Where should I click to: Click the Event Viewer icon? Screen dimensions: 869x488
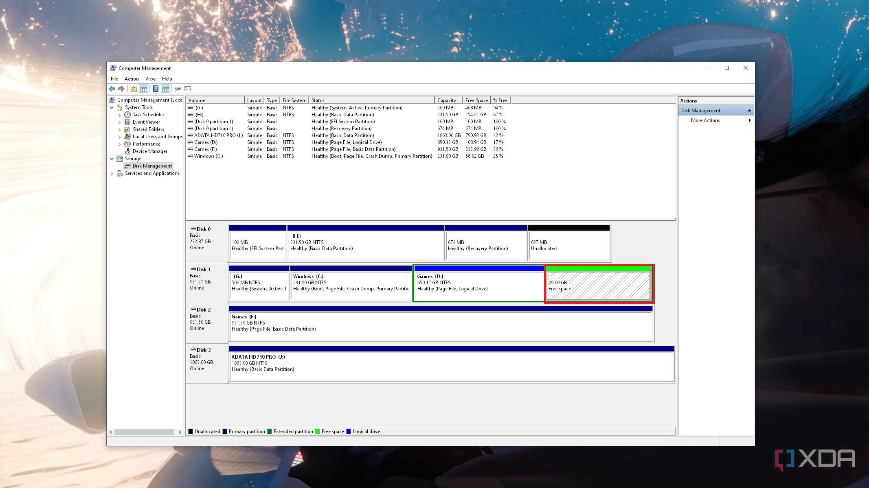127,122
